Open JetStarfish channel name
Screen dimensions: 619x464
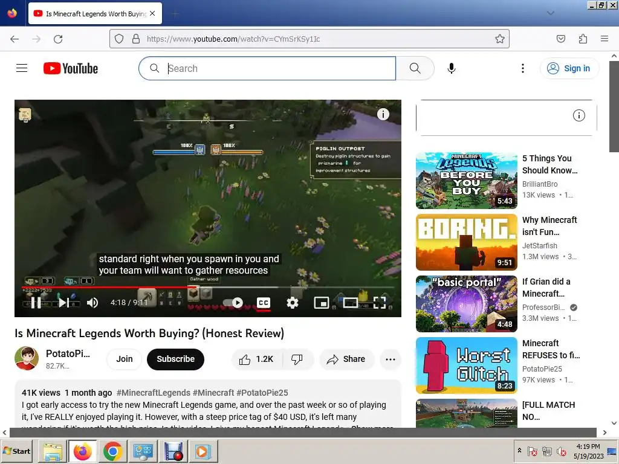(x=540, y=246)
